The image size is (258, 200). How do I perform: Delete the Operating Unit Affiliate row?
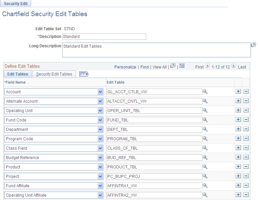pos(246,195)
